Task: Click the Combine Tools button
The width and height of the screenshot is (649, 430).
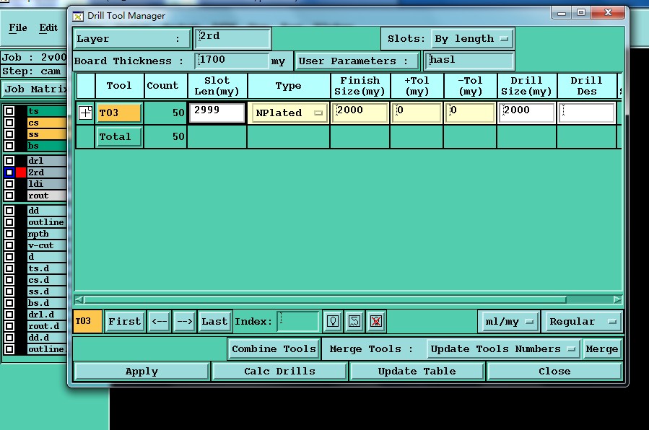Action: pos(274,349)
